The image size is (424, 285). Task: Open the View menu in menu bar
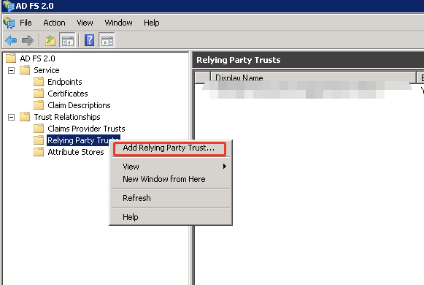(85, 23)
